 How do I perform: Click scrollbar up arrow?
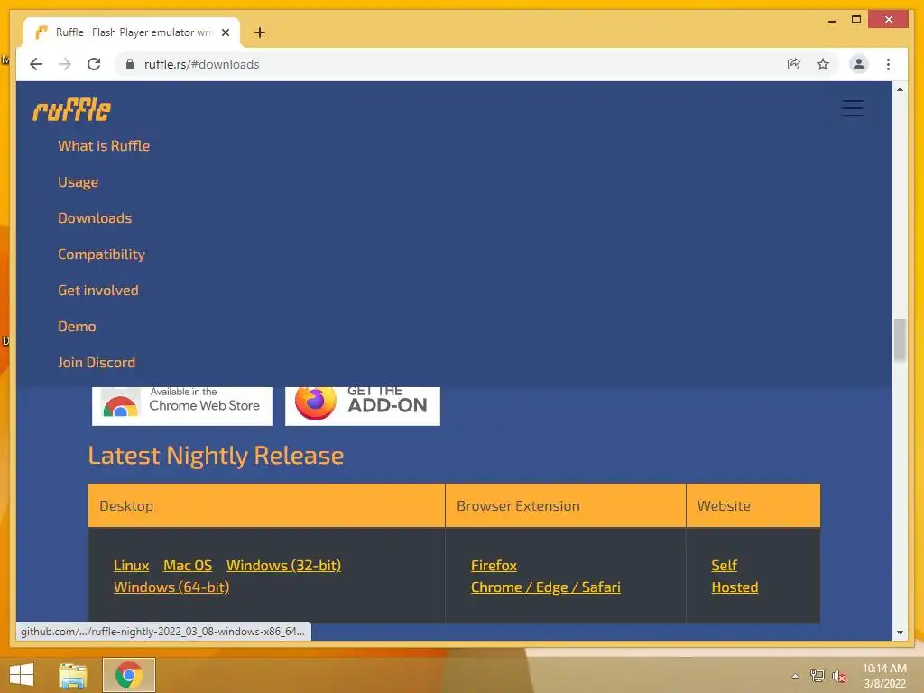click(x=900, y=89)
